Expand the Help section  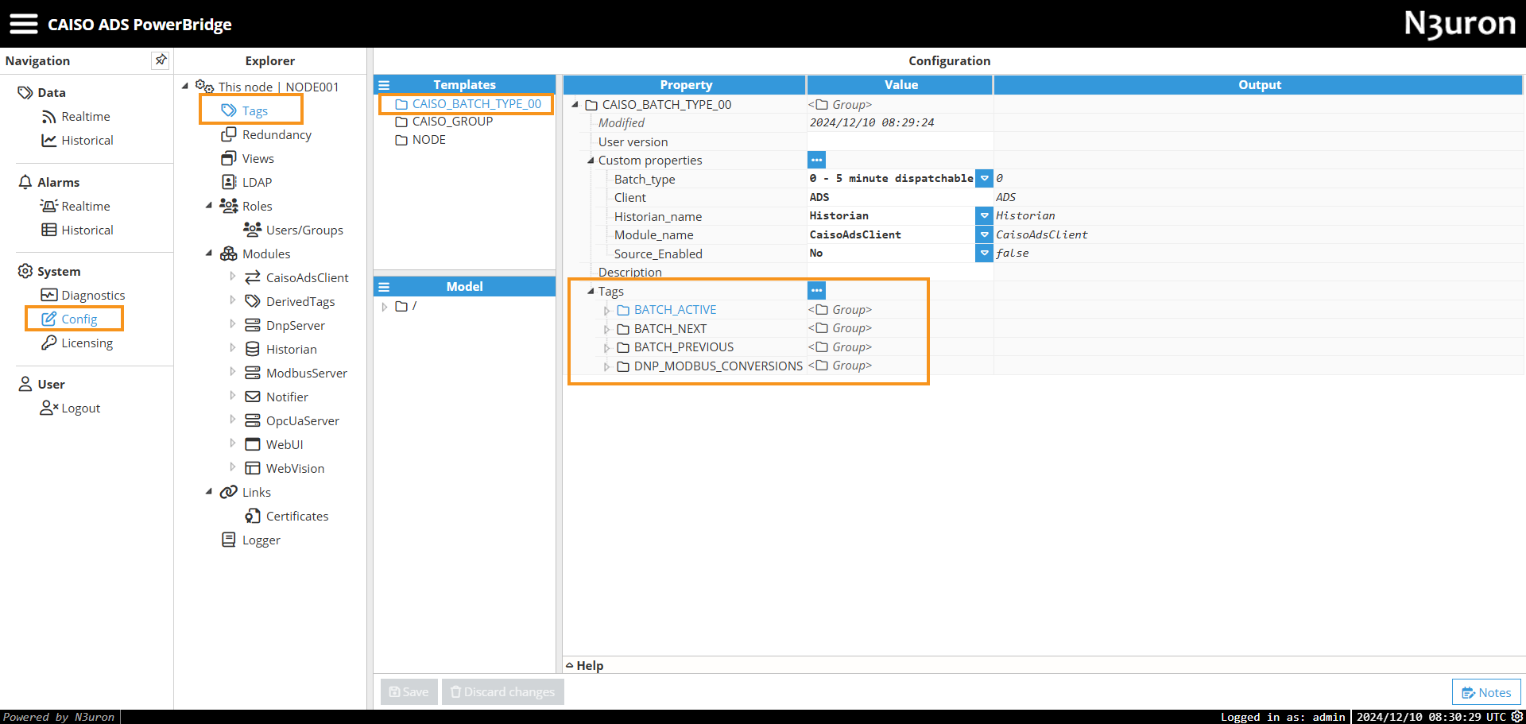pyautogui.click(x=584, y=665)
